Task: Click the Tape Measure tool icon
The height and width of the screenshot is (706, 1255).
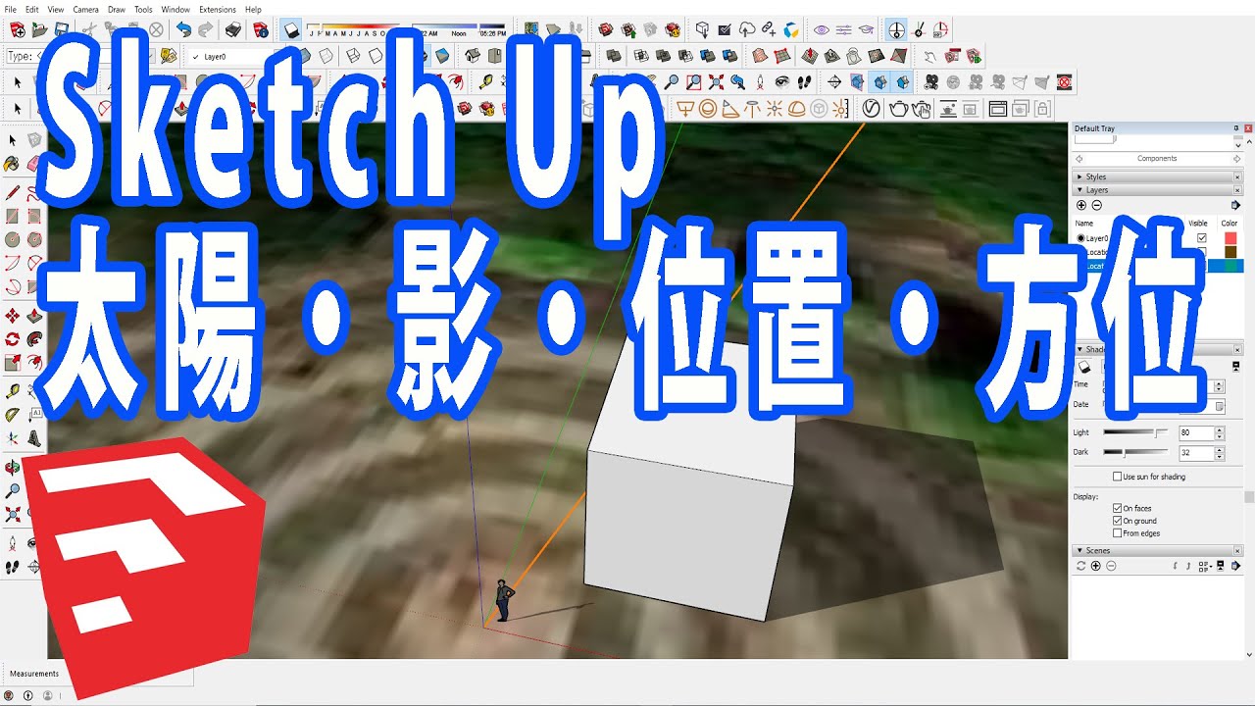Action: pyautogui.click(x=486, y=80)
